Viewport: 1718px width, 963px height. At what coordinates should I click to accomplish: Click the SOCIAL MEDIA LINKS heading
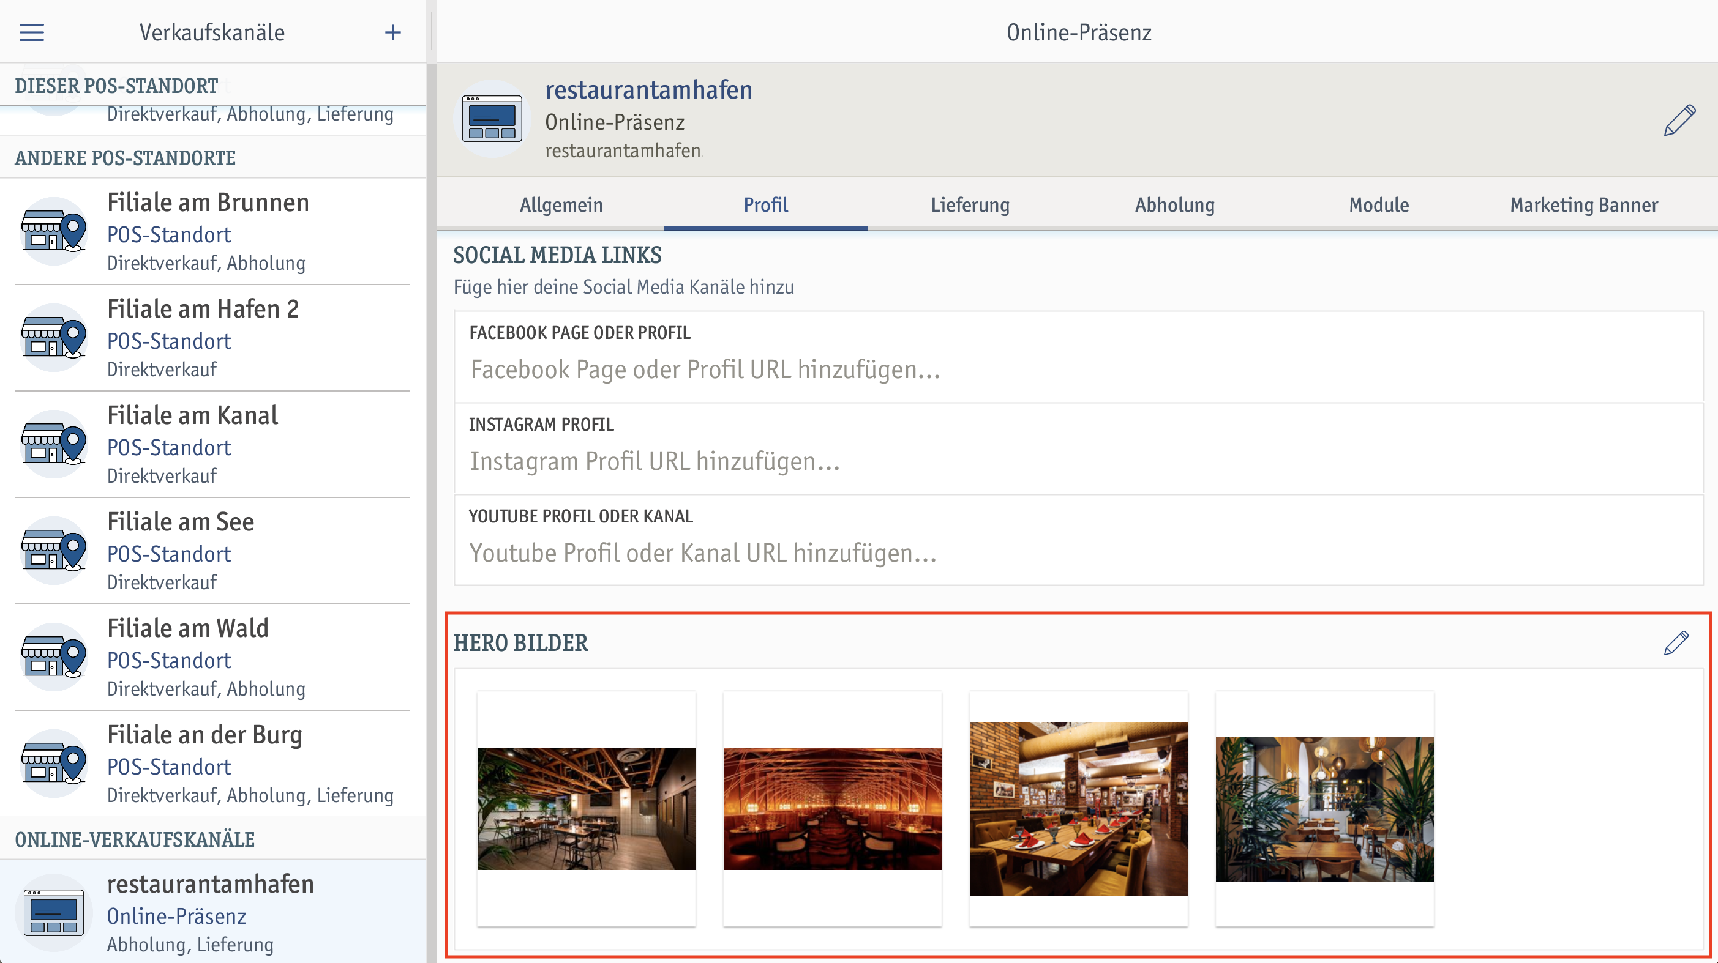pyautogui.click(x=558, y=255)
